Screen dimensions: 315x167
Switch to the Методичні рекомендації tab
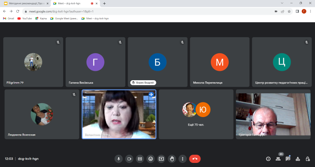coord(26,3)
